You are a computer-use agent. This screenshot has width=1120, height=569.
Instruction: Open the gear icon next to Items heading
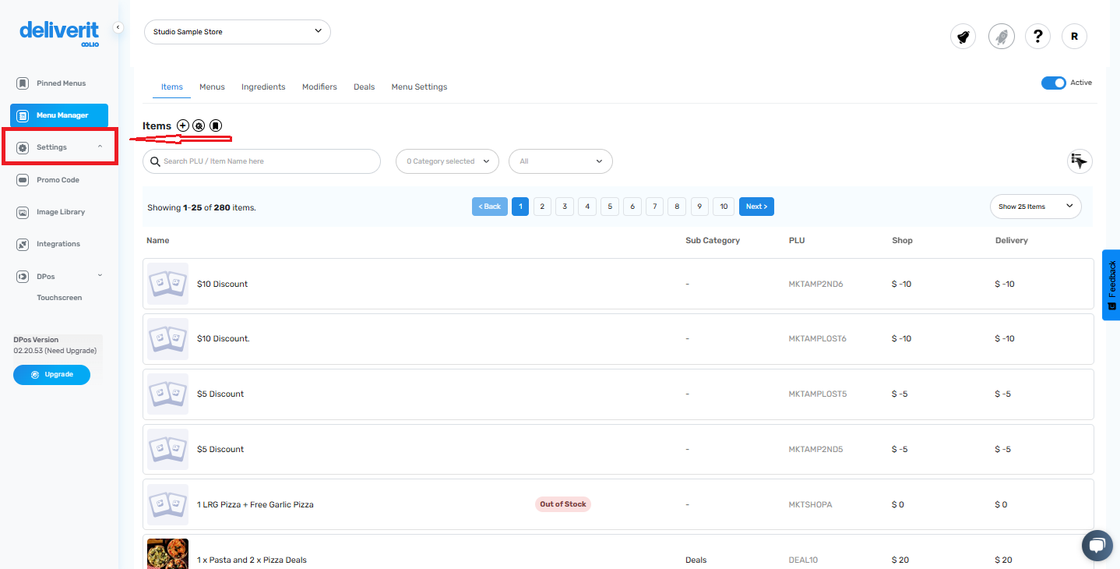click(x=199, y=125)
